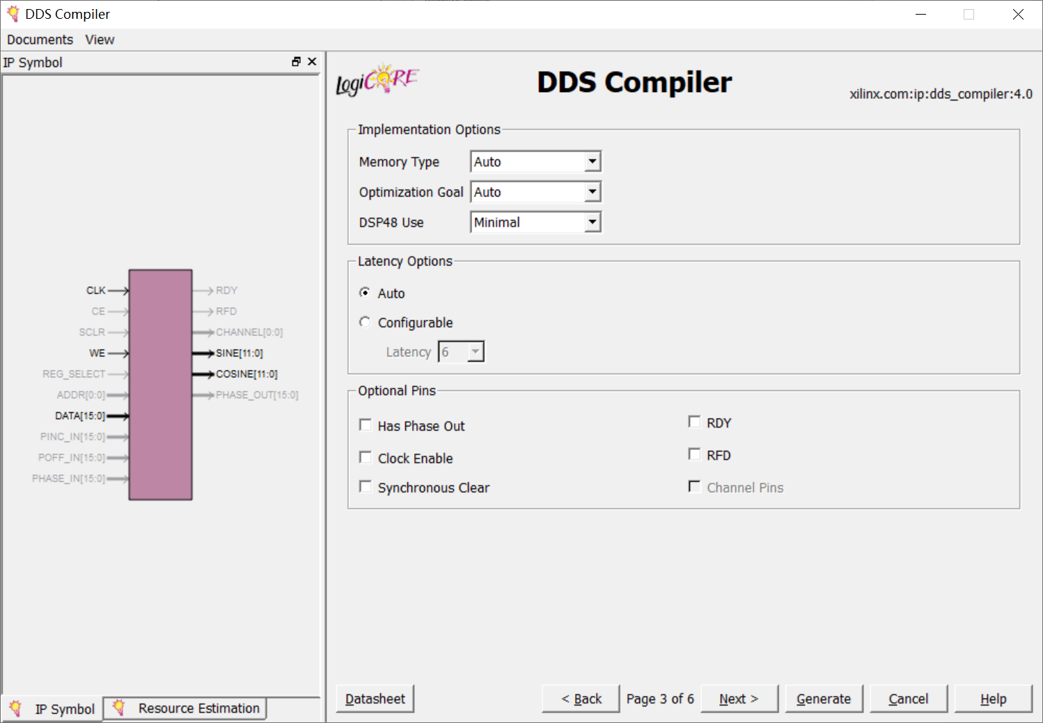The image size is (1043, 723).
Task: Close the DDS Compiler window
Action: [x=1018, y=14]
